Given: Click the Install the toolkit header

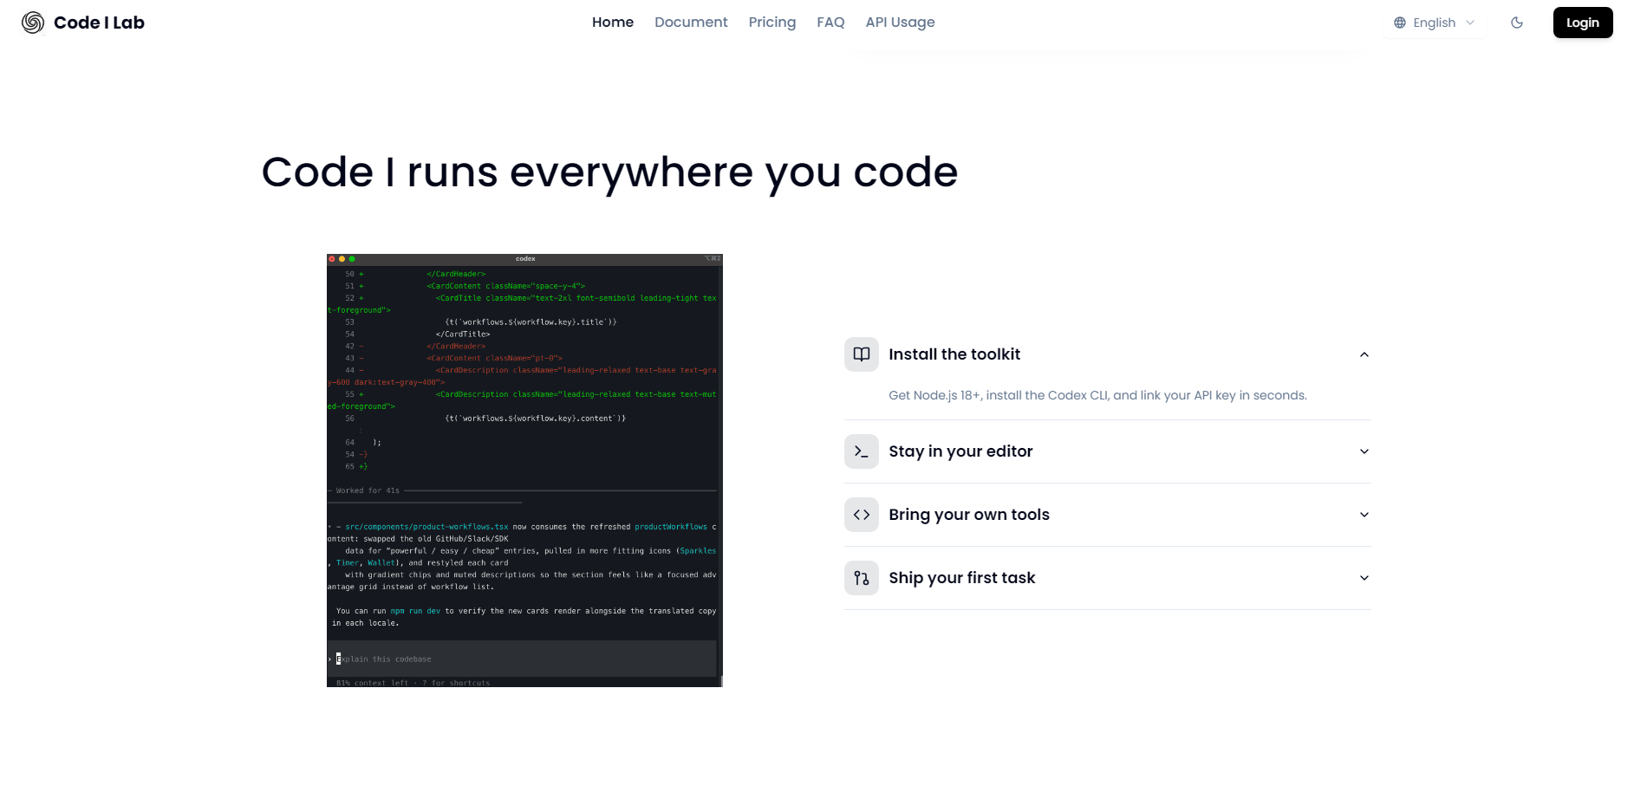Looking at the screenshot, I should pyautogui.click(x=954, y=354).
